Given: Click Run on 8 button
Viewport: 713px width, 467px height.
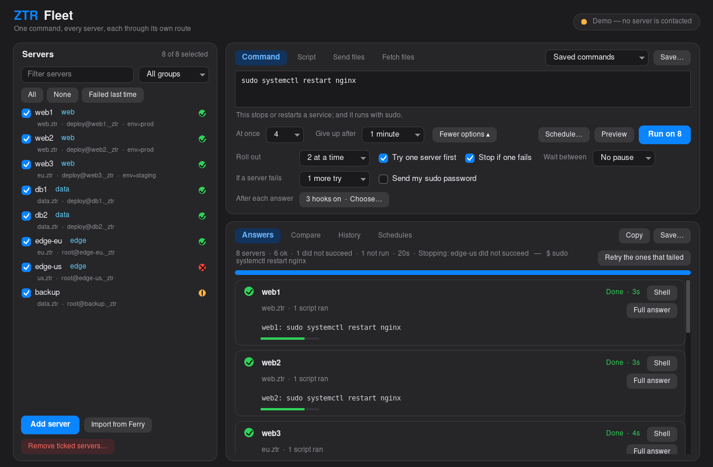Looking at the screenshot, I should click(664, 134).
